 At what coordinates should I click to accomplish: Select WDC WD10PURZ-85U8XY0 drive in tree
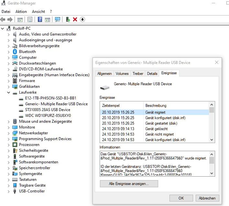(x=48, y=116)
